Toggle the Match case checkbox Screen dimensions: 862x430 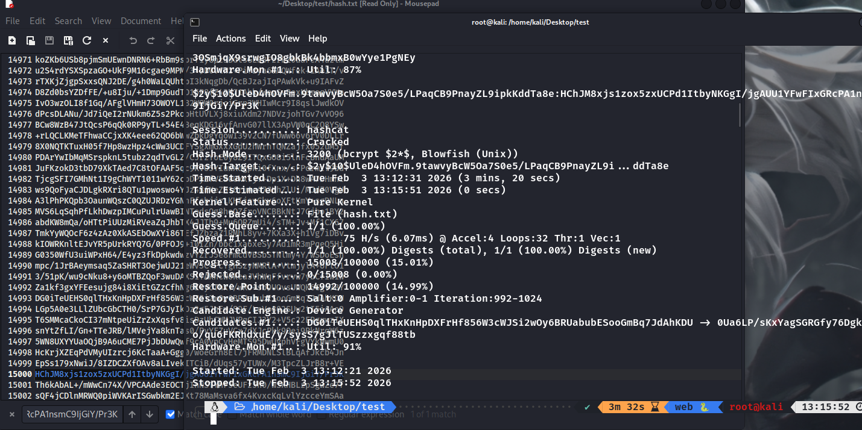point(170,414)
